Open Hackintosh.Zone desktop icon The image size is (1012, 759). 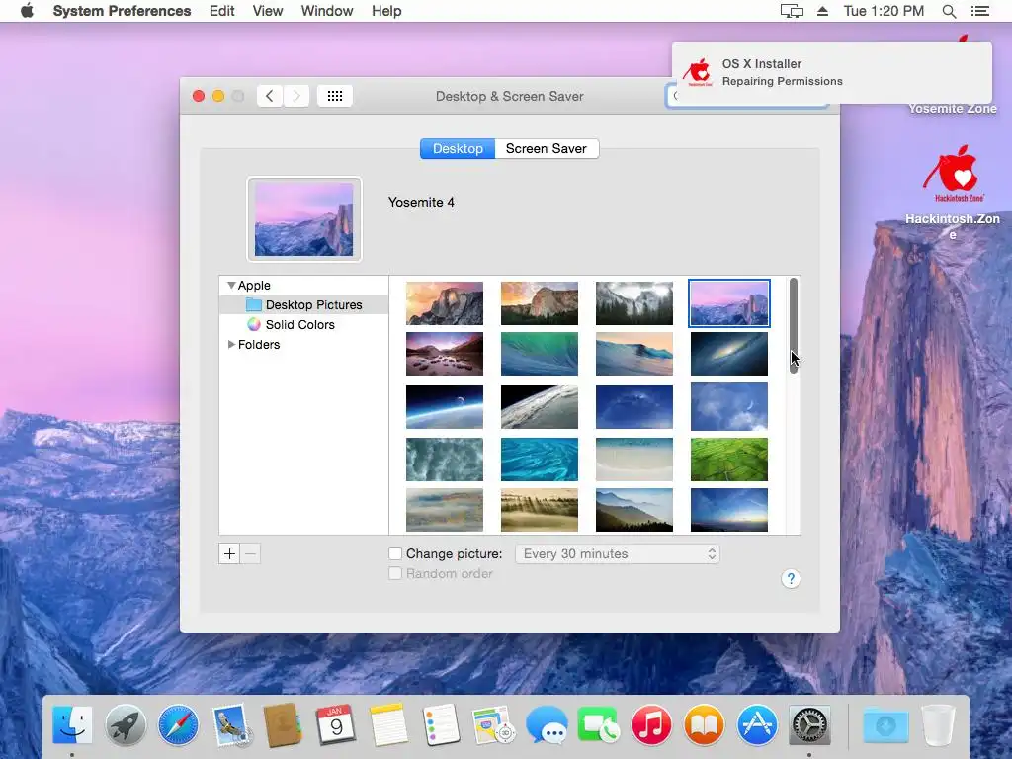coord(953,193)
